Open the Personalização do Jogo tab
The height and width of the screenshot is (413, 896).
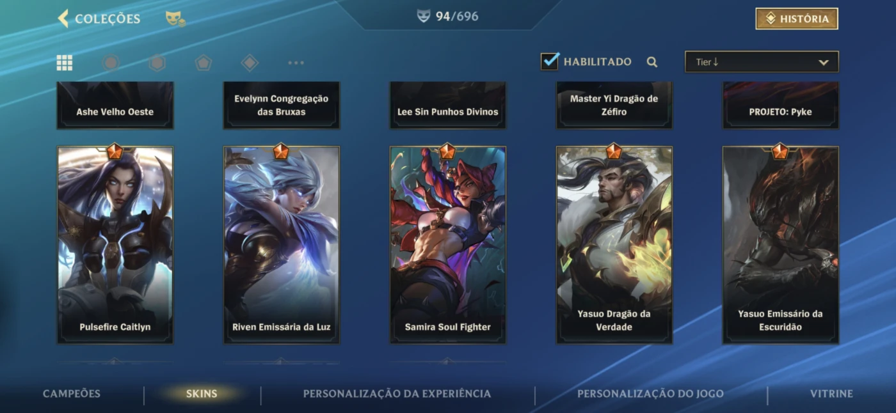click(x=650, y=394)
